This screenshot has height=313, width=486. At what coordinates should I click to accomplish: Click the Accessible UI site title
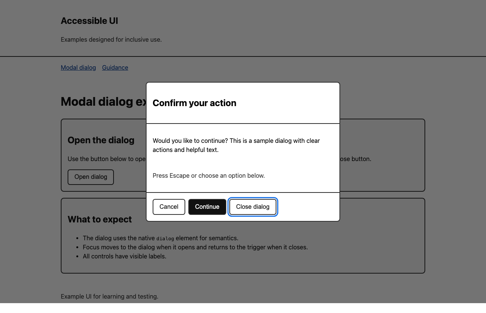coord(89,21)
